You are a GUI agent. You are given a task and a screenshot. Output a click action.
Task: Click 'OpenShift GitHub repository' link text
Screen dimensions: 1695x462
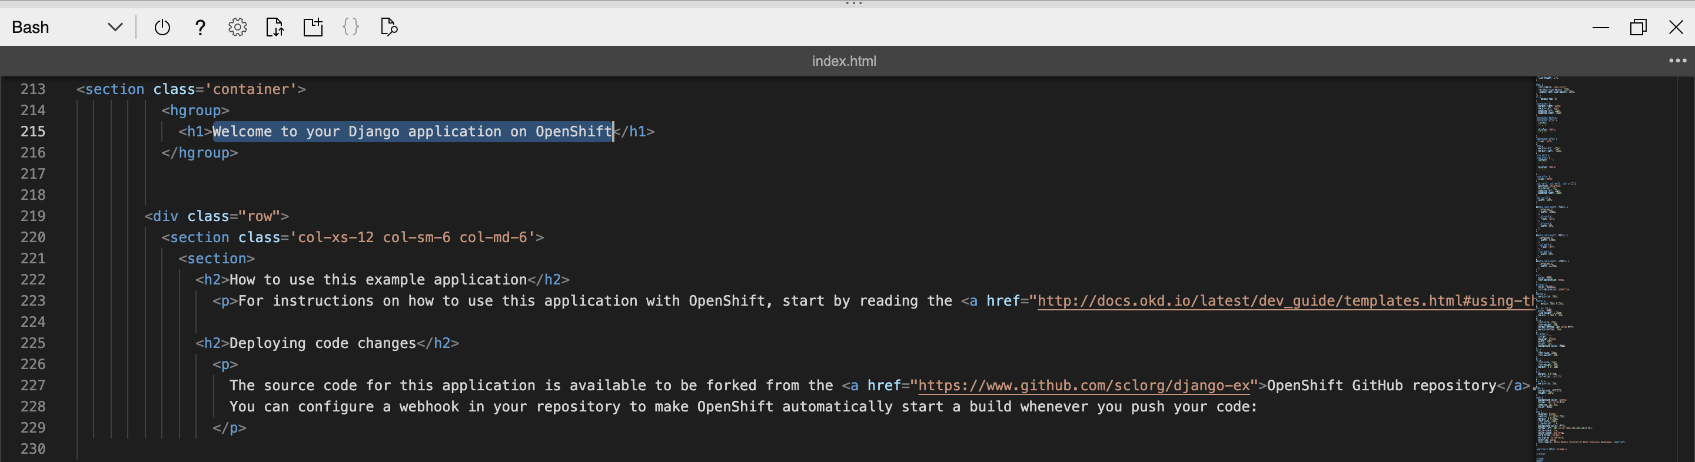coord(1382,386)
